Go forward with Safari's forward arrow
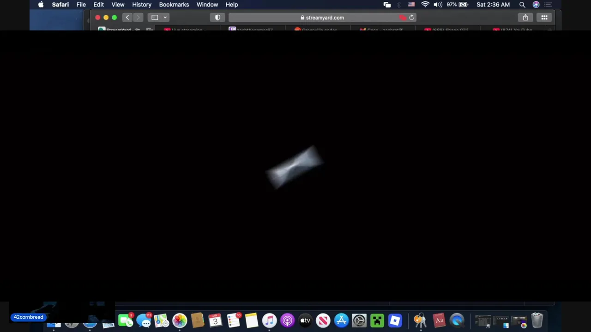The width and height of the screenshot is (591, 332). coord(138,18)
